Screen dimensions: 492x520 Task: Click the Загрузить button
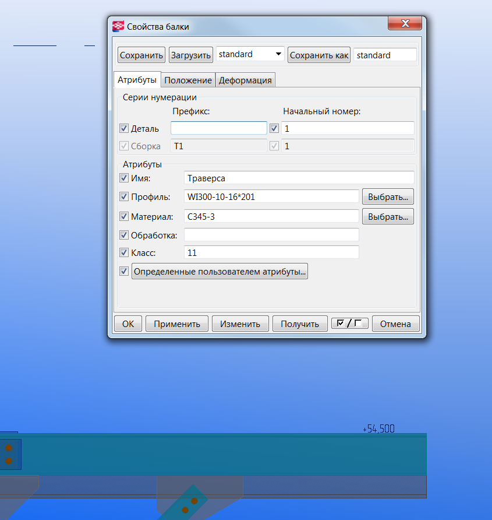(190, 55)
